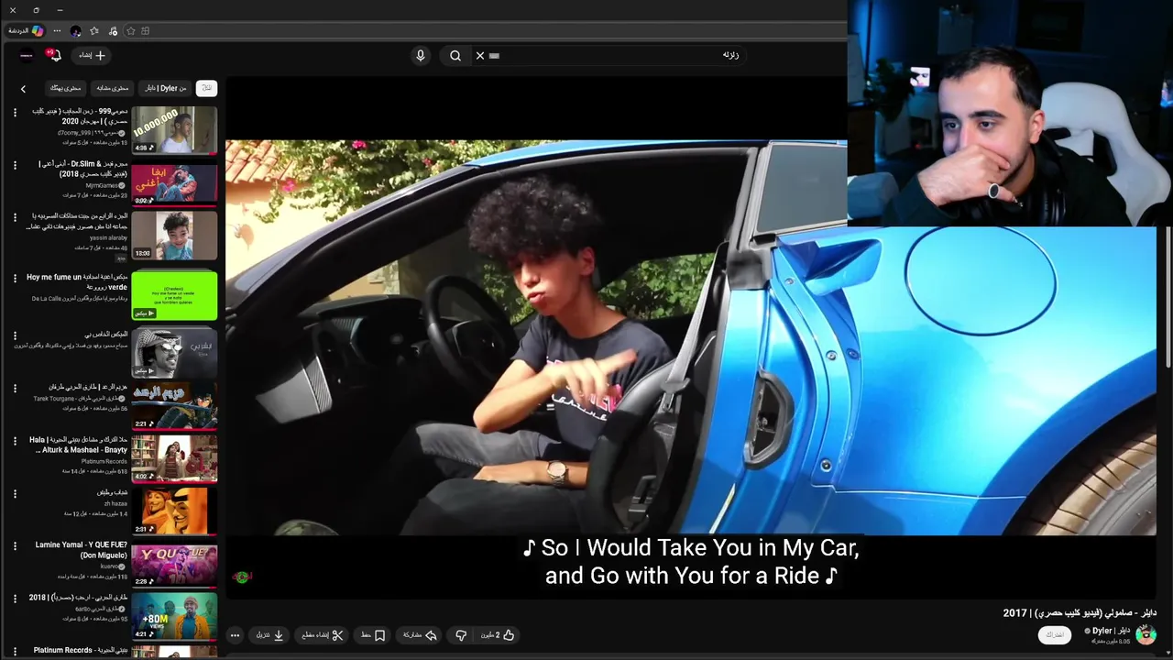The height and width of the screenshot is (660, 1173).
Task: Open options for دحومي999 video
Action: point(15,112)
